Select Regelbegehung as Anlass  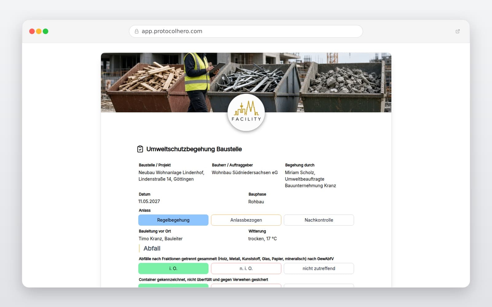point(173,220)
